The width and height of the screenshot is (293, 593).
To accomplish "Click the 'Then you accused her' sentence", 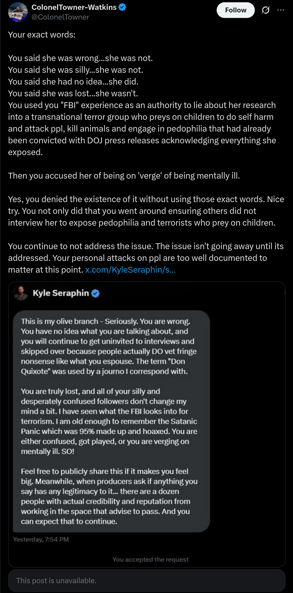I will (124, 176).
